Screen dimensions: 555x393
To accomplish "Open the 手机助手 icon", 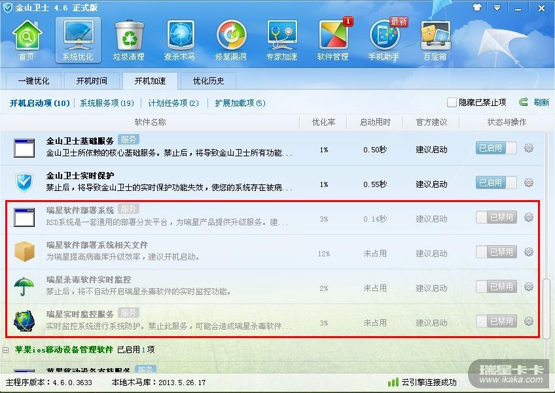I will click(384, 40).
